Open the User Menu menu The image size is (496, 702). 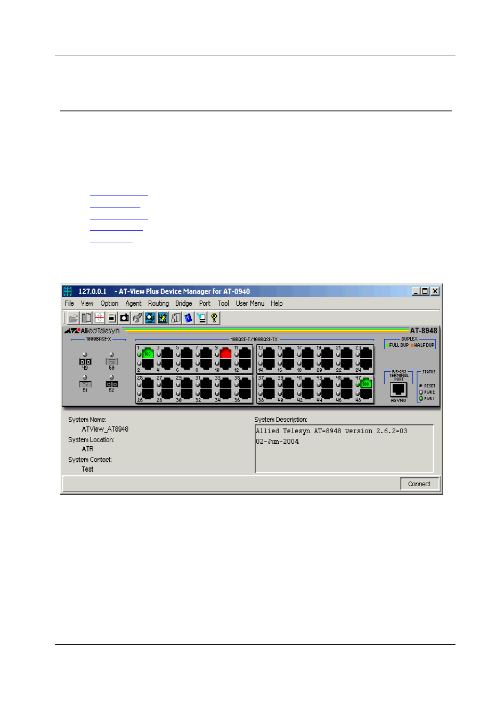tap(250, 303)
